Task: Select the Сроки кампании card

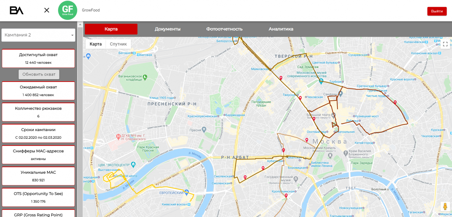Action: [x=38, y=134]
